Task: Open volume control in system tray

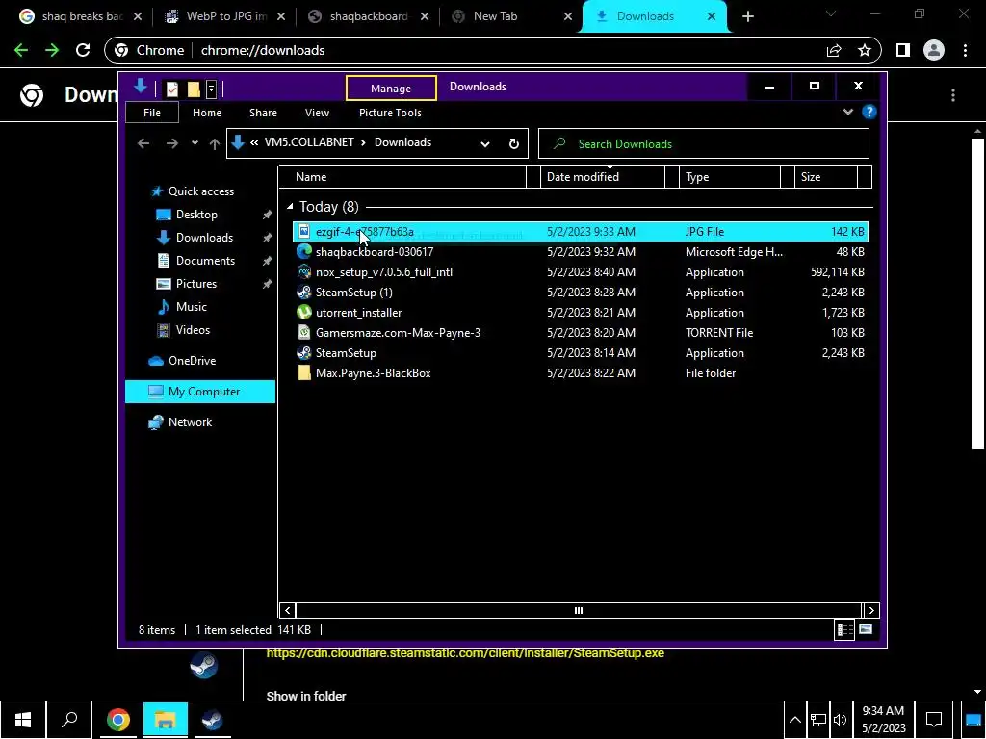Action: point(840,720)
